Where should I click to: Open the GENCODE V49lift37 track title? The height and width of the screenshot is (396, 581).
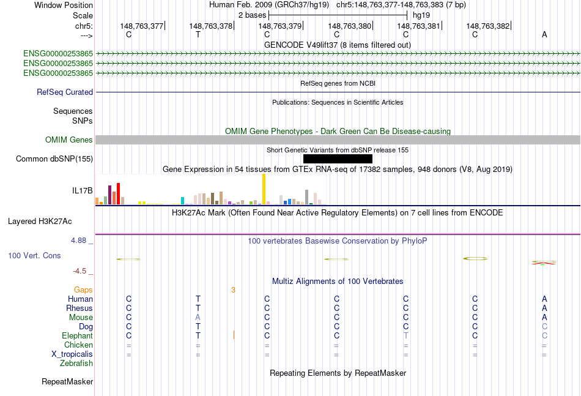pyautogui.click(x=337, y=45)
